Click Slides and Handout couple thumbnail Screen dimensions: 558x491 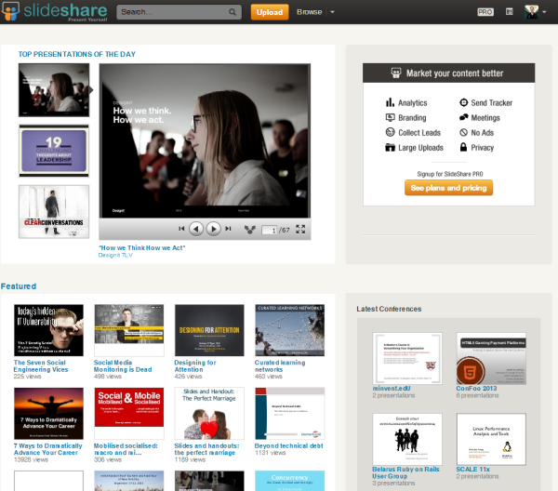point(209,414)
